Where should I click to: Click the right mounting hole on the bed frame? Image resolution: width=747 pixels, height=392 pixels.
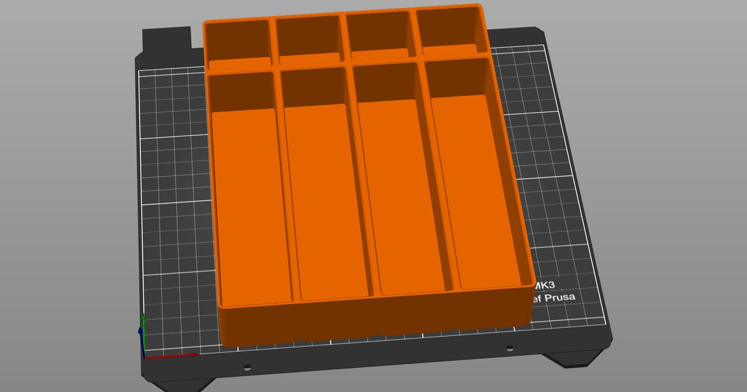510,348
